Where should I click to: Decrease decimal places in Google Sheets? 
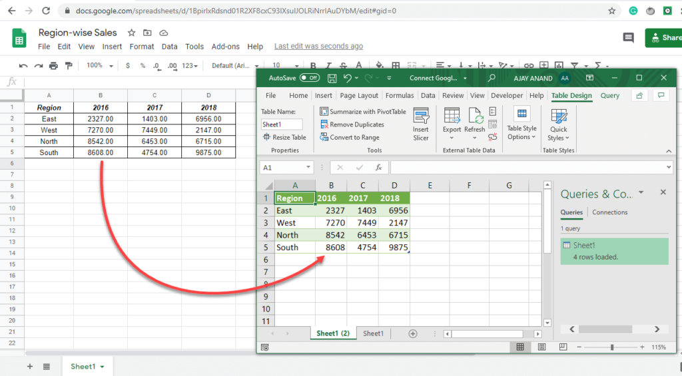[156, 66]
